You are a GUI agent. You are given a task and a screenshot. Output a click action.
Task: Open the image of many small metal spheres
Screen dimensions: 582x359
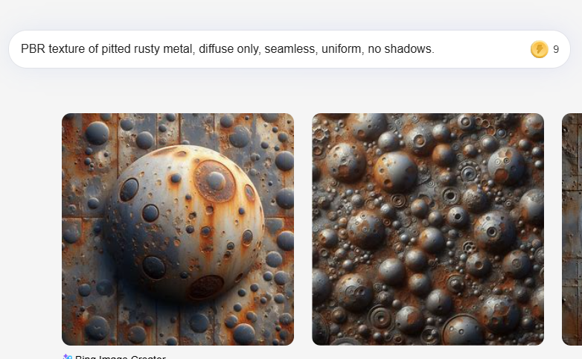428,229
